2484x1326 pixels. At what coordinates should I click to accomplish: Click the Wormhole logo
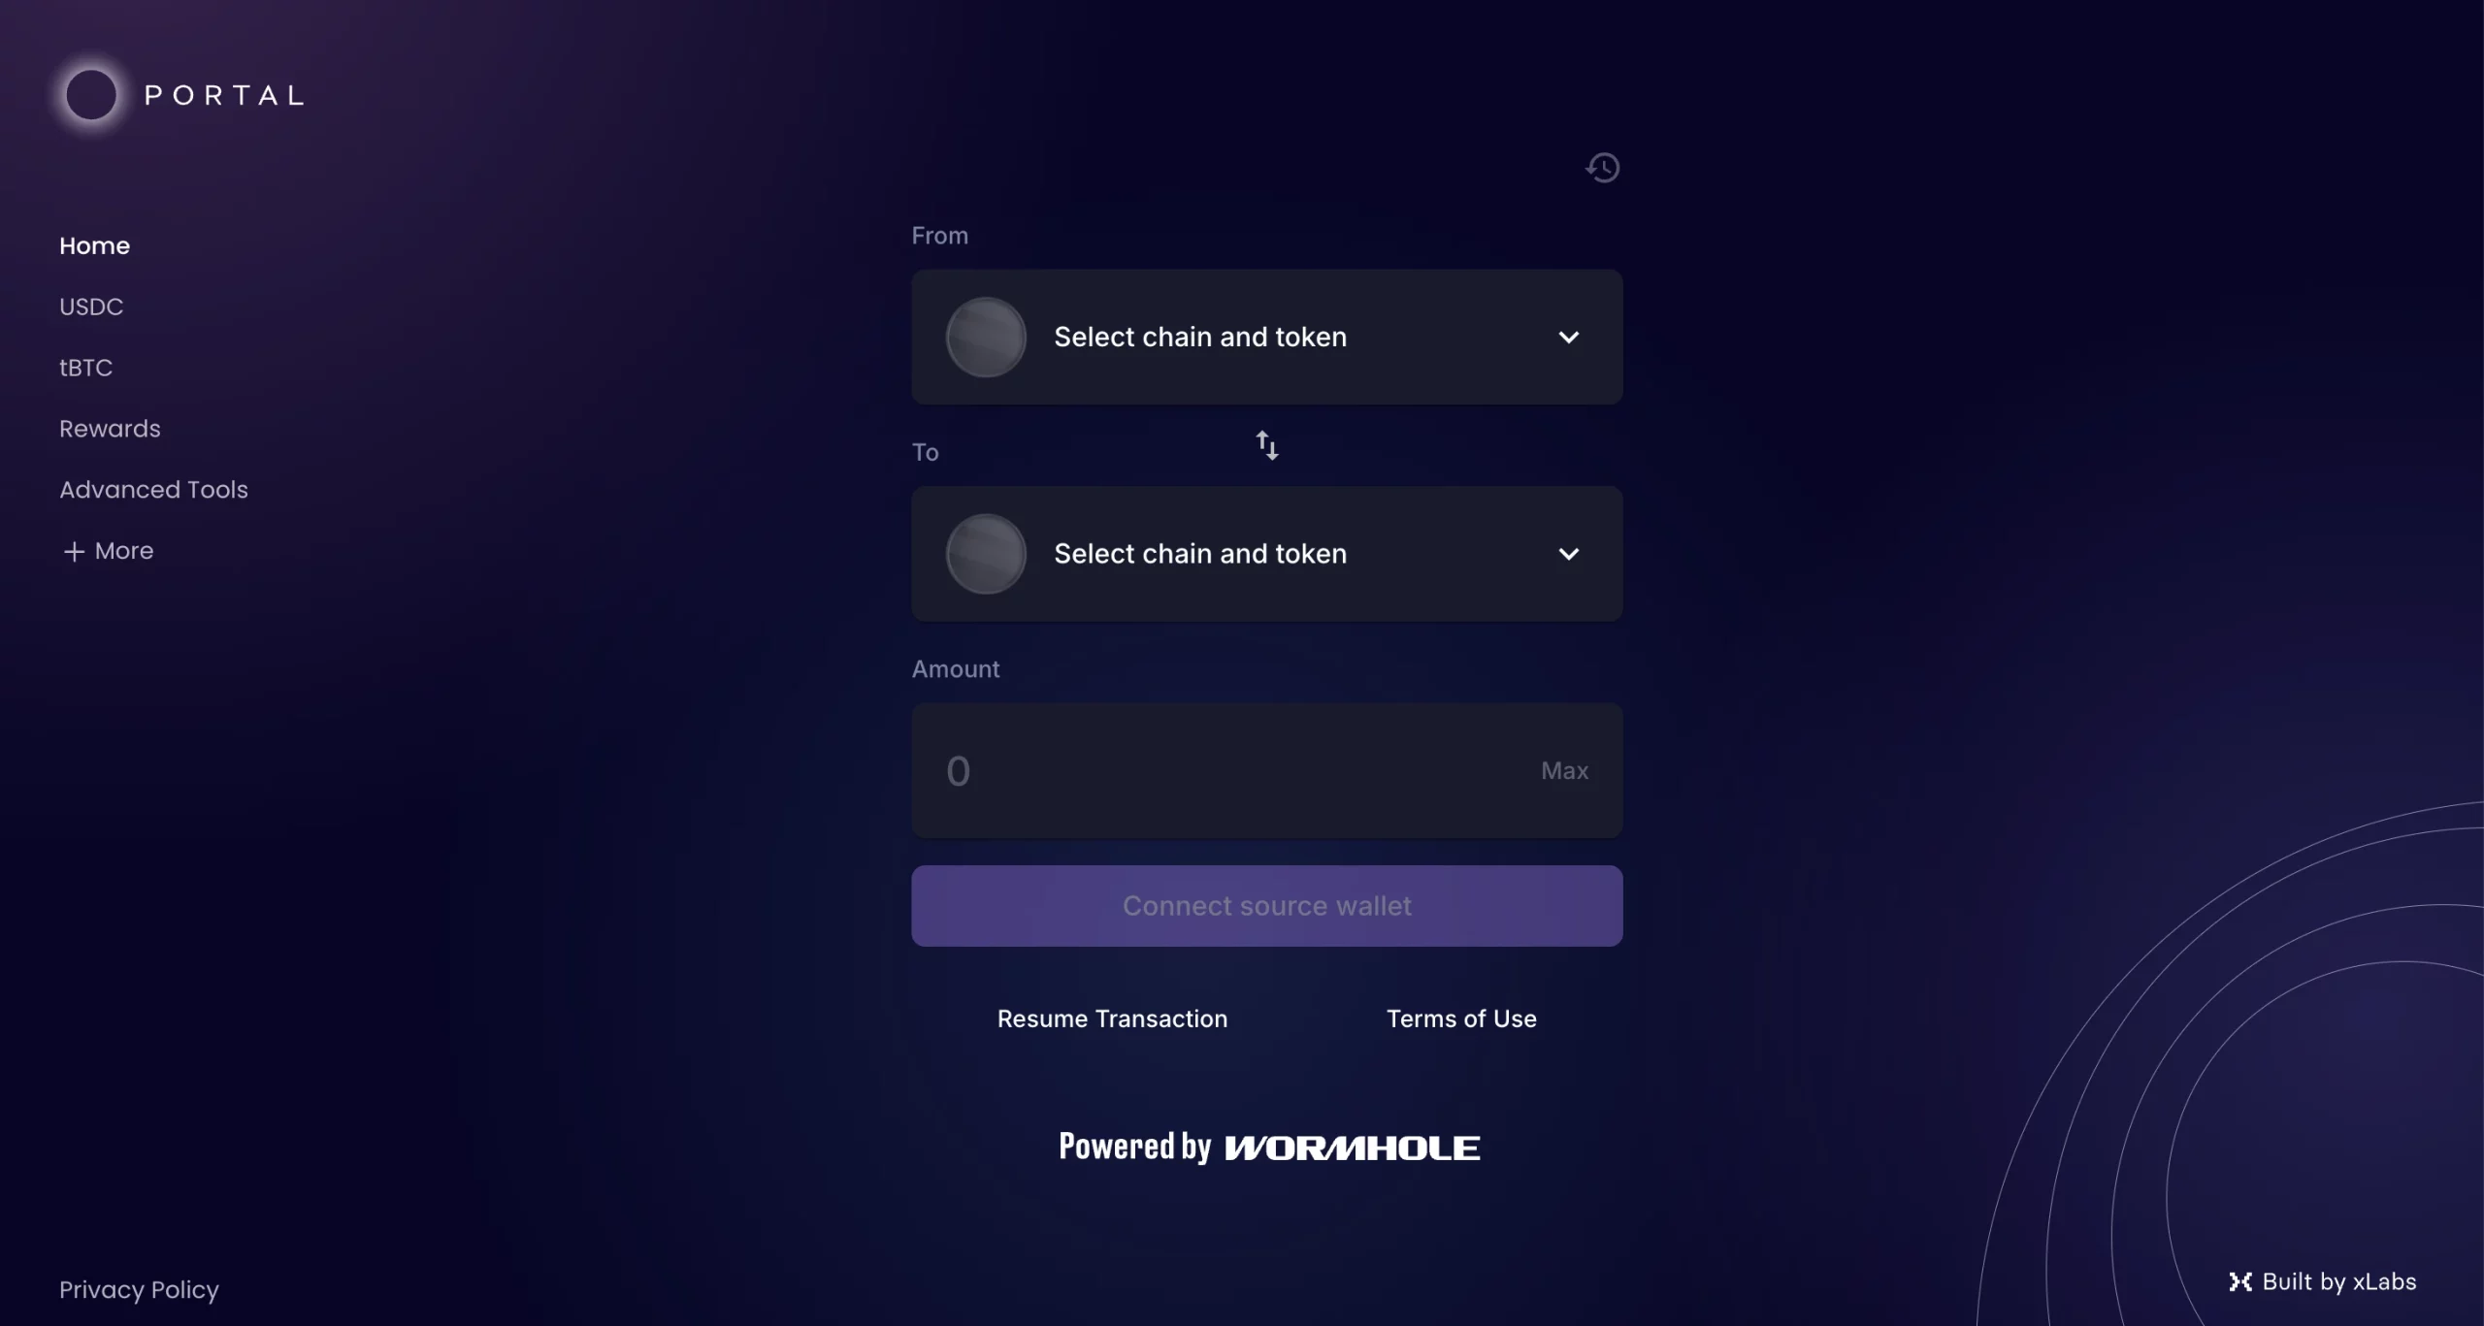1352,1148
